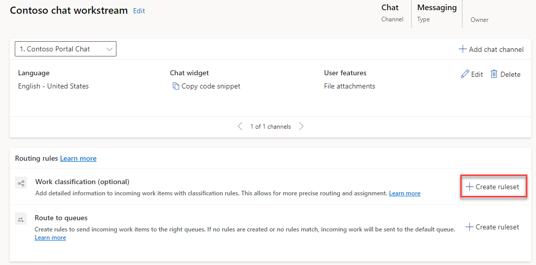The width and height of the screenshot is (536, 265).
Task: Open the Contoso Portal Chat channel dropdown
Action: (66, 49)
